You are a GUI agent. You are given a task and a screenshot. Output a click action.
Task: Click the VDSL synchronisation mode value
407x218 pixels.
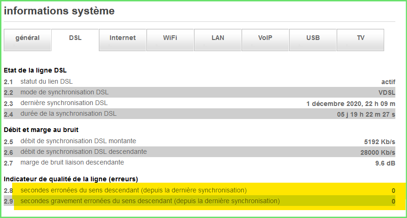[386, 92]
